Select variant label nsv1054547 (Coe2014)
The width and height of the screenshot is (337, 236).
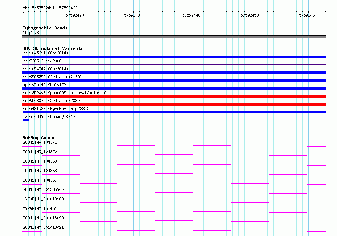45,69
